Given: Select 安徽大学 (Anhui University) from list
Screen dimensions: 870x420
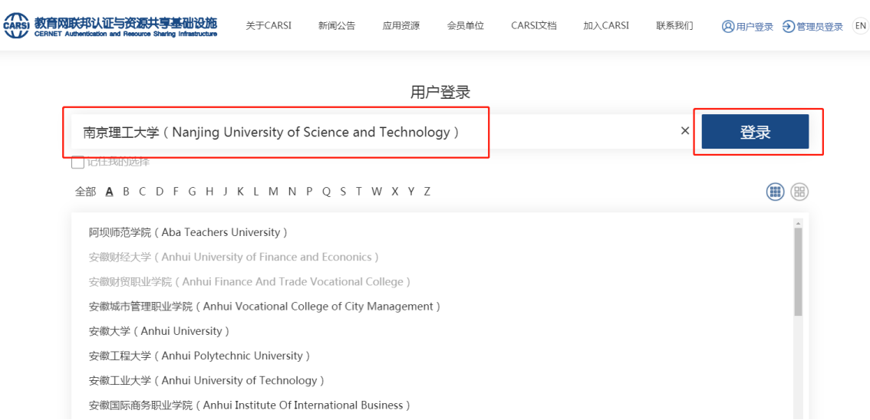Looking at the screenshot, I should click(159, 331).
